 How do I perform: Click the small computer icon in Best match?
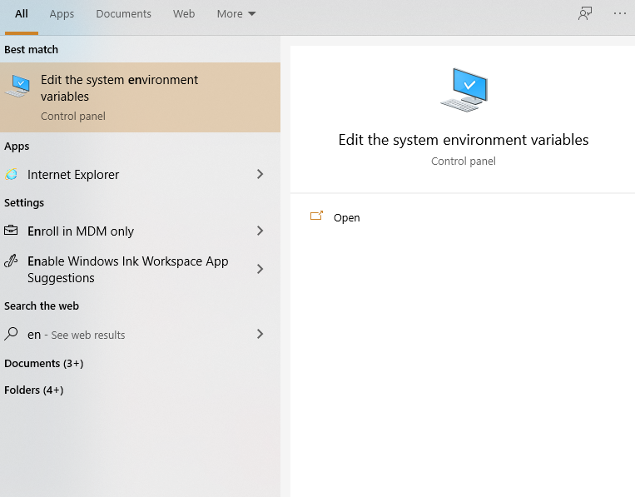point(17,87)
